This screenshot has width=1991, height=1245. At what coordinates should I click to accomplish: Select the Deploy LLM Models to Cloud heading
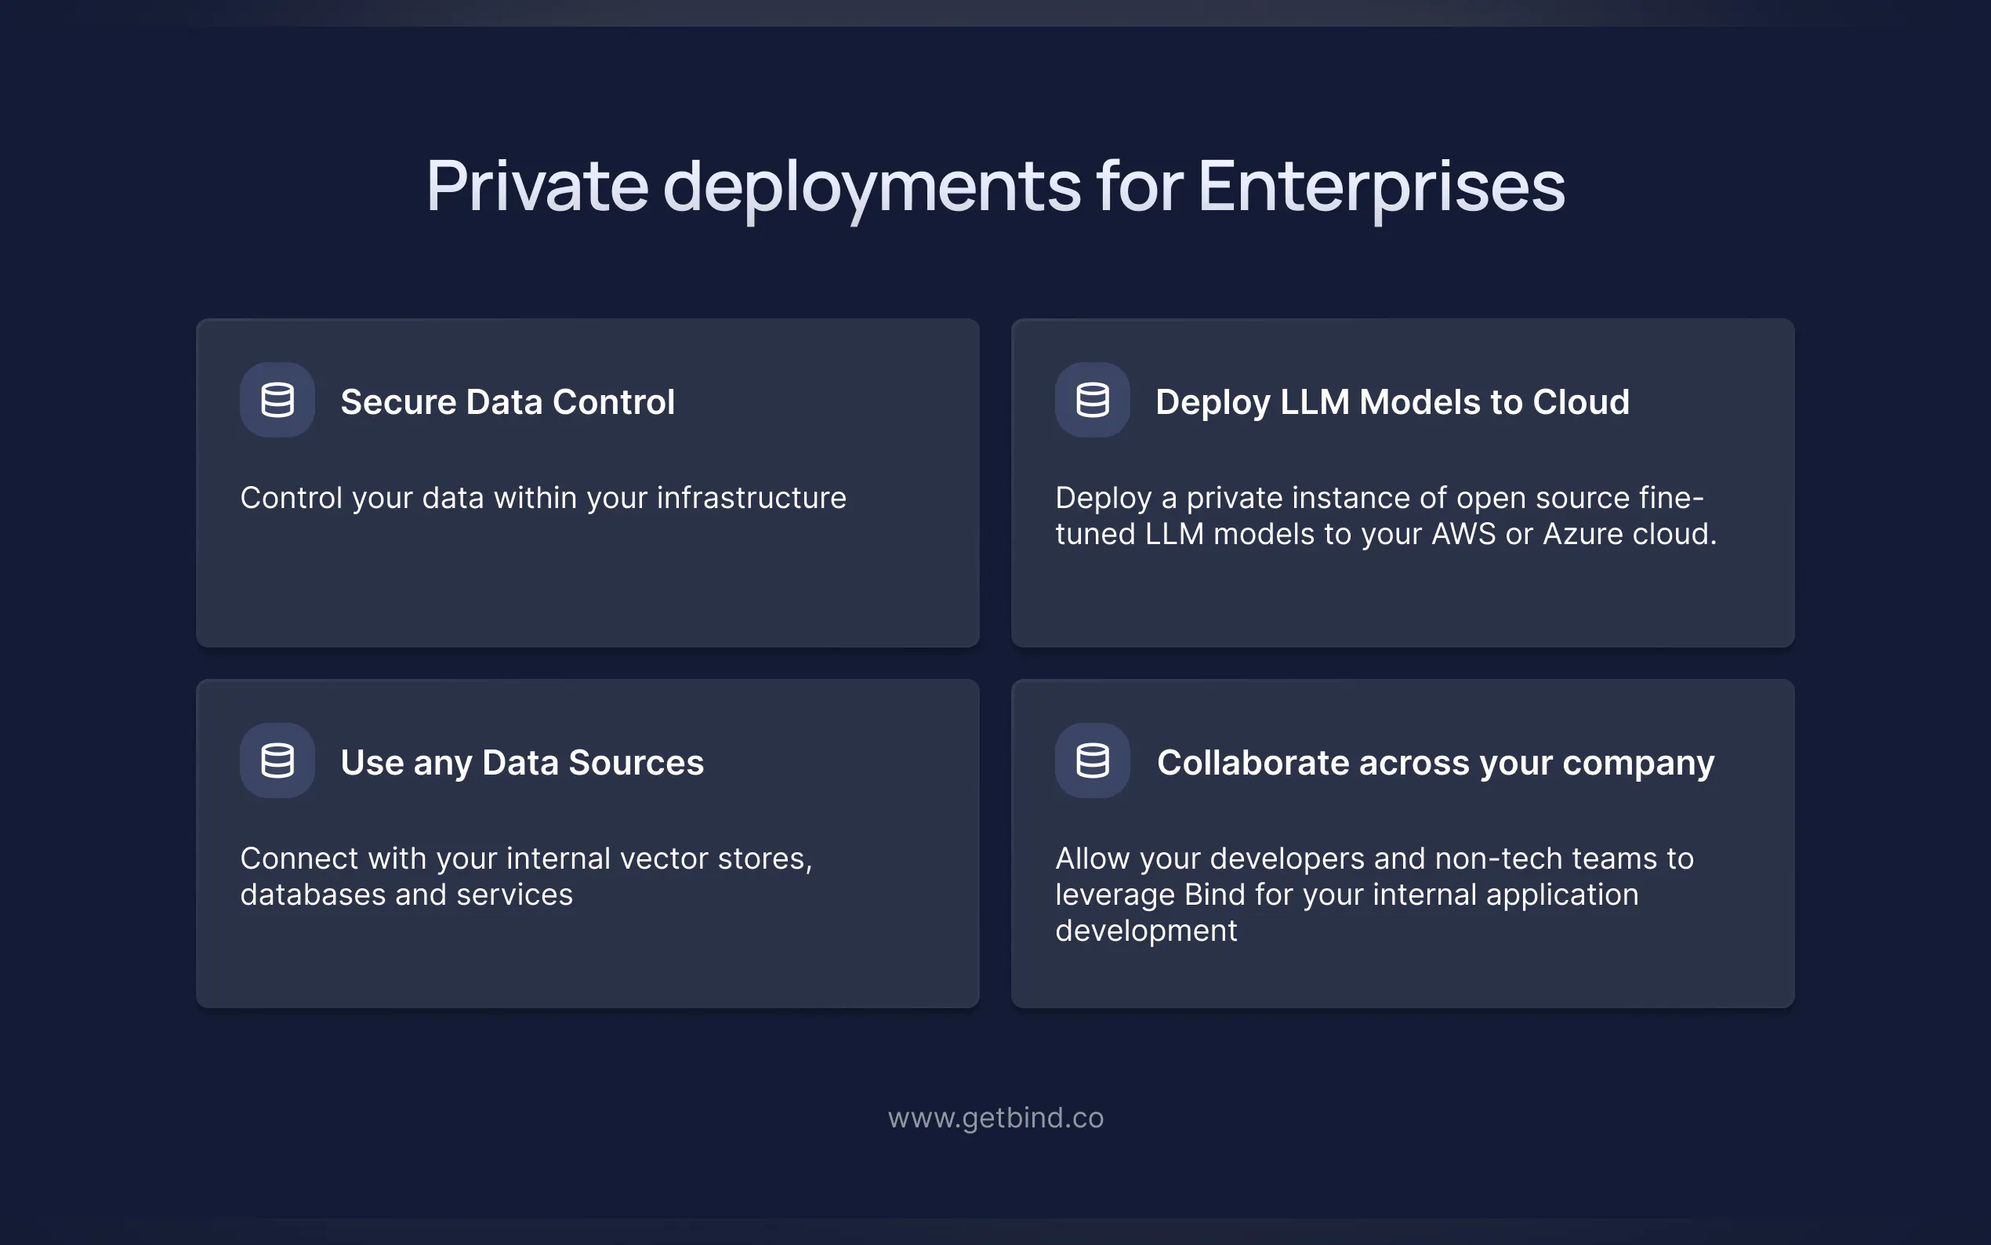click(1392, 402)
